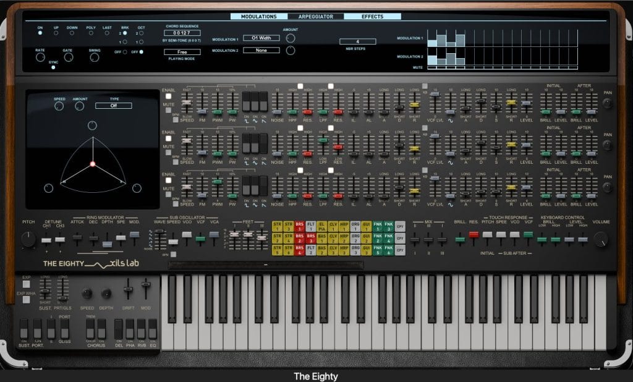
Task: Click the arpeggiator RATE knob
Action: pyautogui.click(x=40, y=57)
